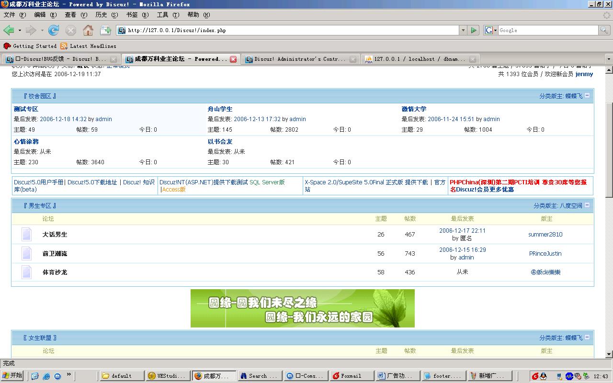613x383 pixels.
Task: Open the Foxmail taskbar button
Action: 351,376
